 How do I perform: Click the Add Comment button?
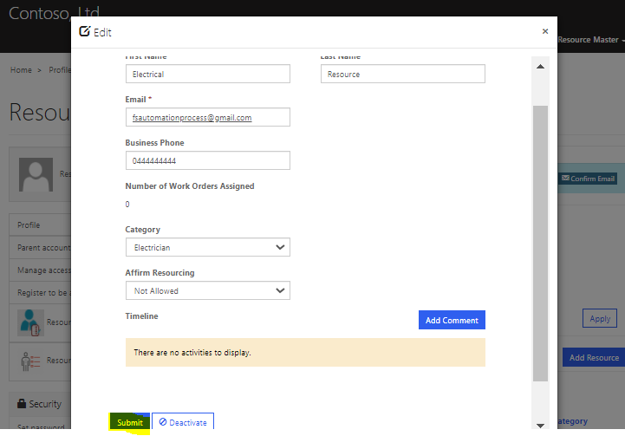pos(452,320)
